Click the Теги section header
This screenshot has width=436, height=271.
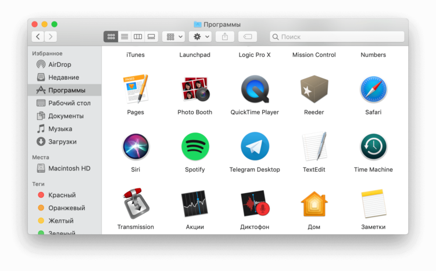pos(38,184)
